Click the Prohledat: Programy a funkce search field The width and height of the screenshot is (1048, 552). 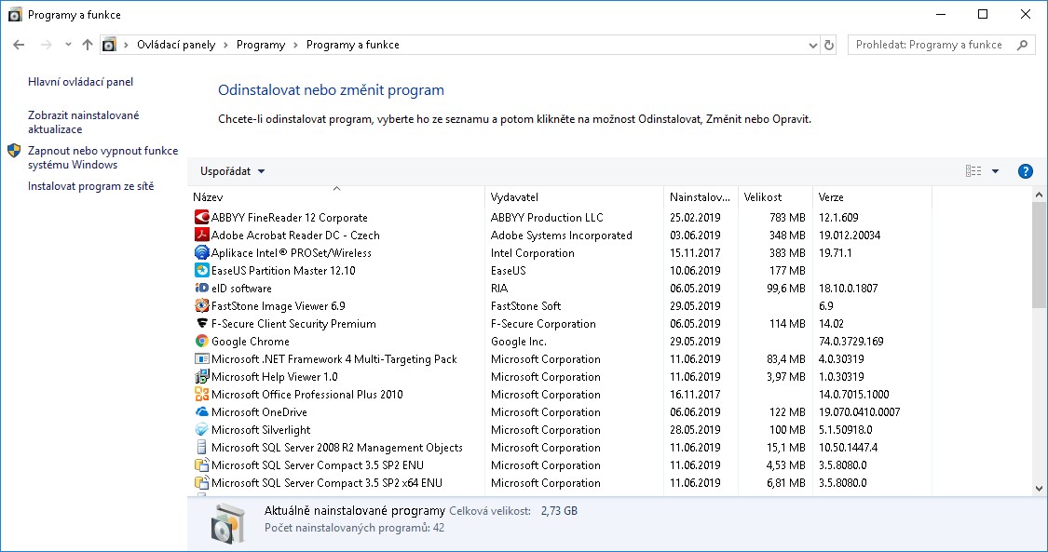[x=932, y=45]
